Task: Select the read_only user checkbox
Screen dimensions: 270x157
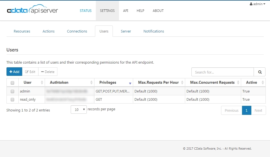Action: click(12, 100)
